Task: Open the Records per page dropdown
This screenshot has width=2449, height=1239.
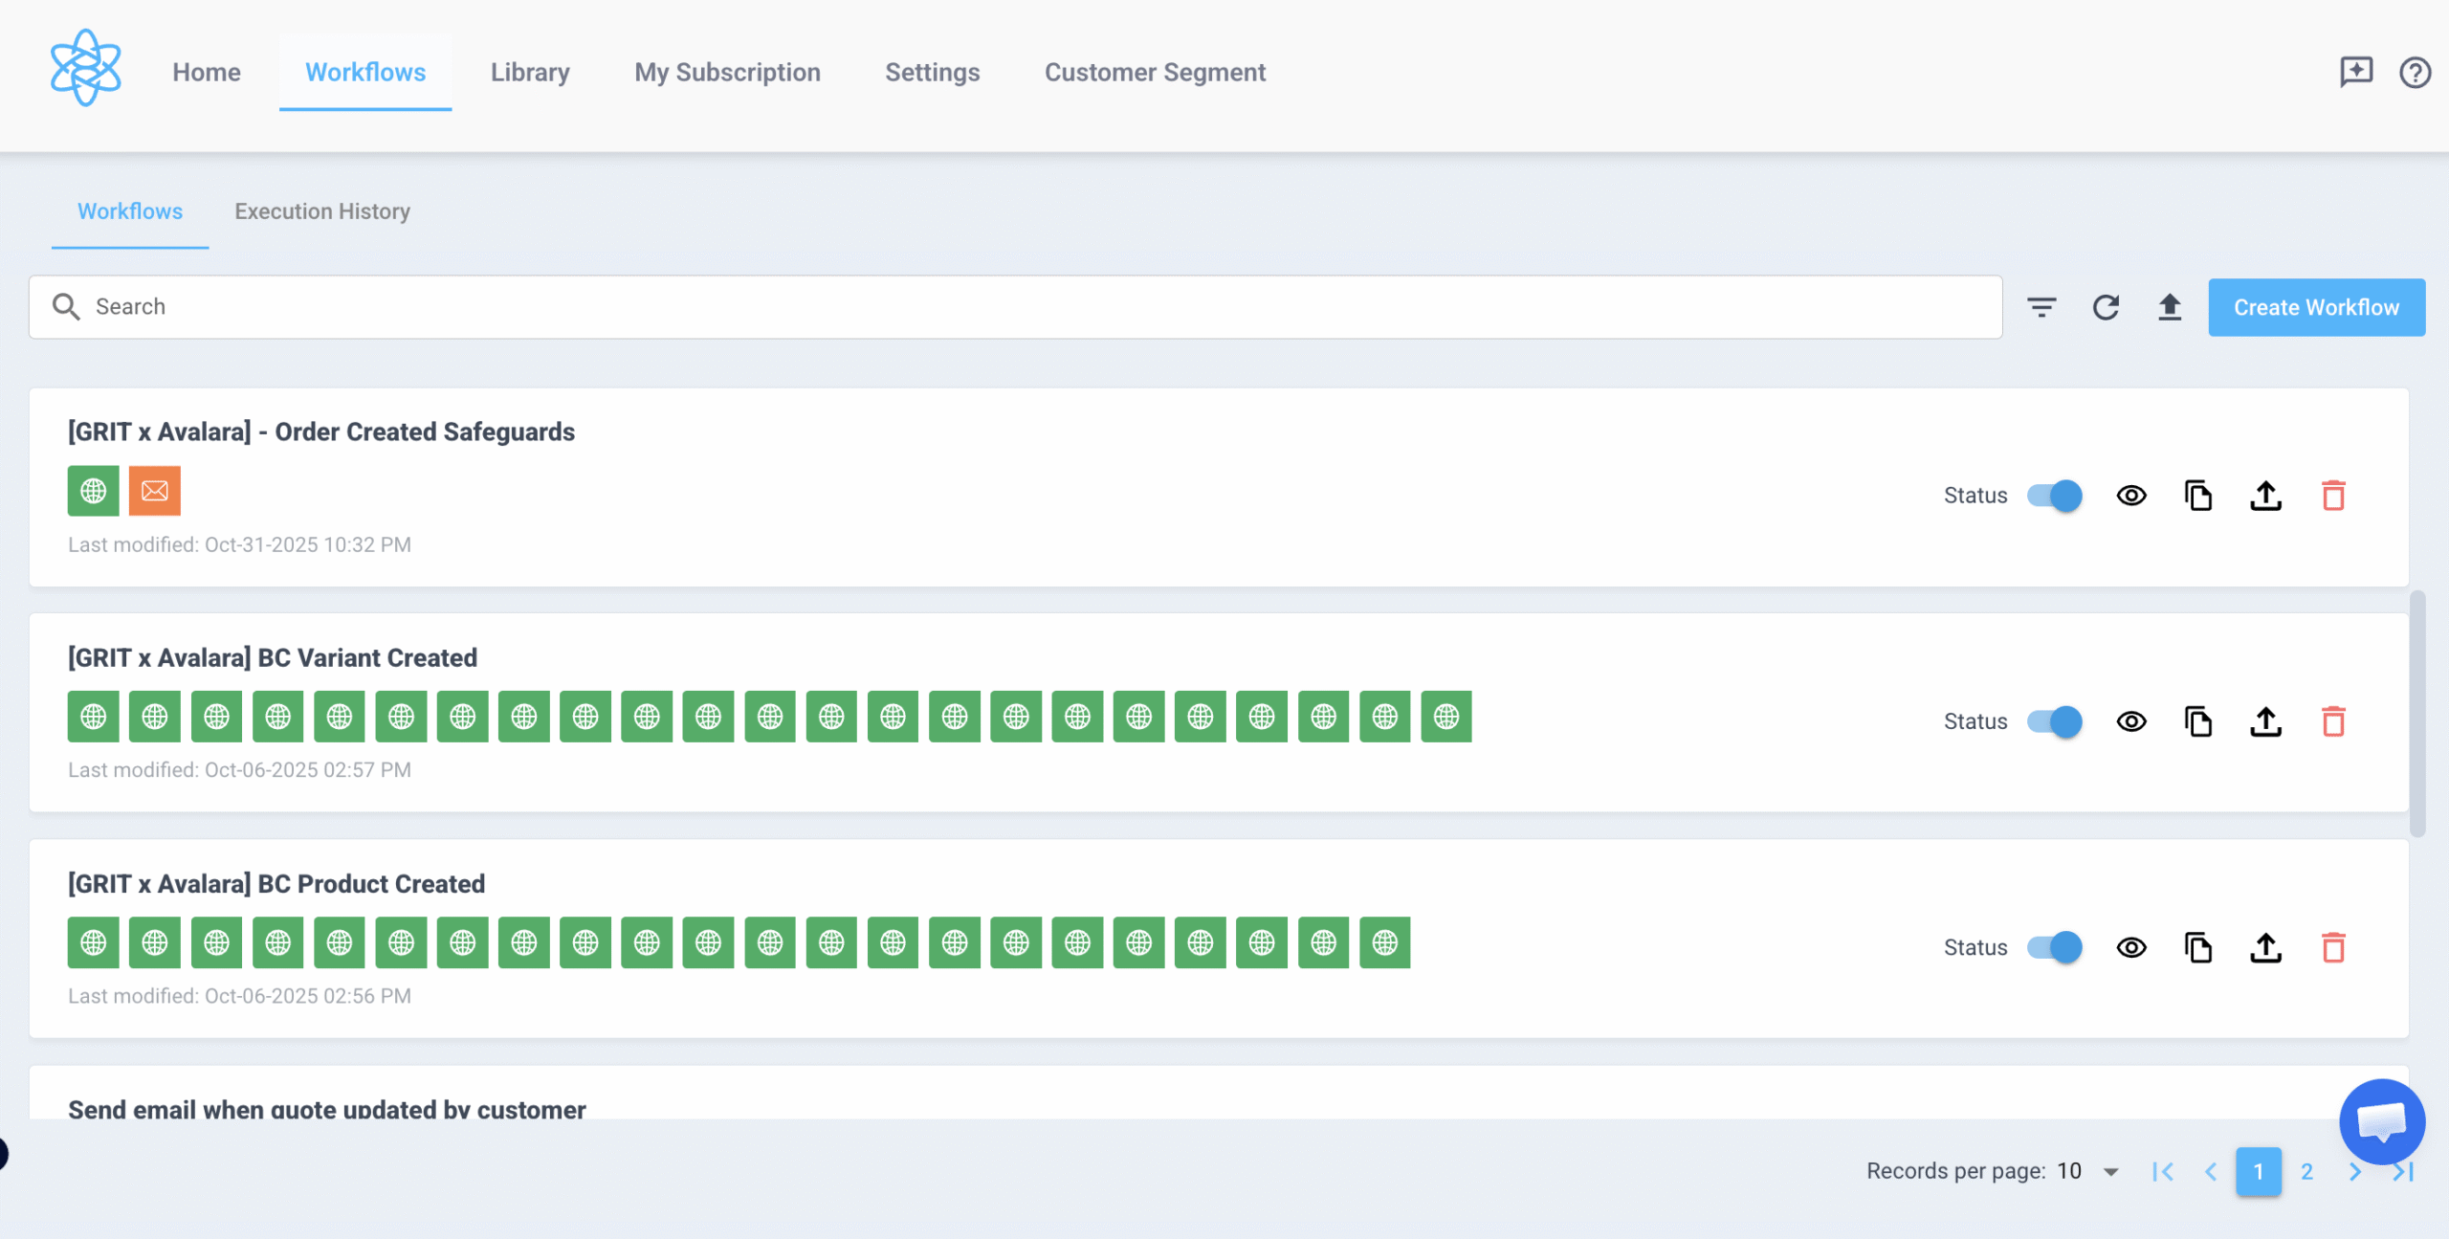Action: (x=2089, y=1171)
